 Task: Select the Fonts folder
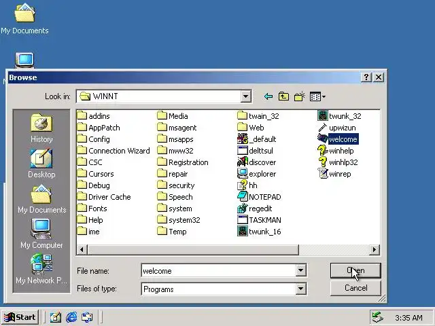pos(92,209)
